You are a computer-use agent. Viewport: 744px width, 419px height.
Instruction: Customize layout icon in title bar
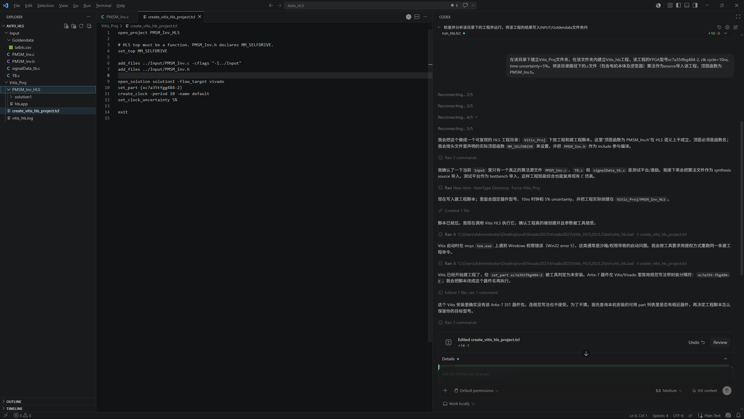[670, 6]
